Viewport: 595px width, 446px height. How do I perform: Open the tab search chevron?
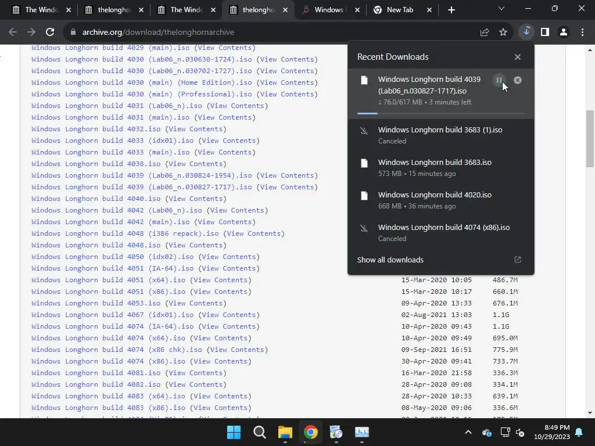point(501,8)
